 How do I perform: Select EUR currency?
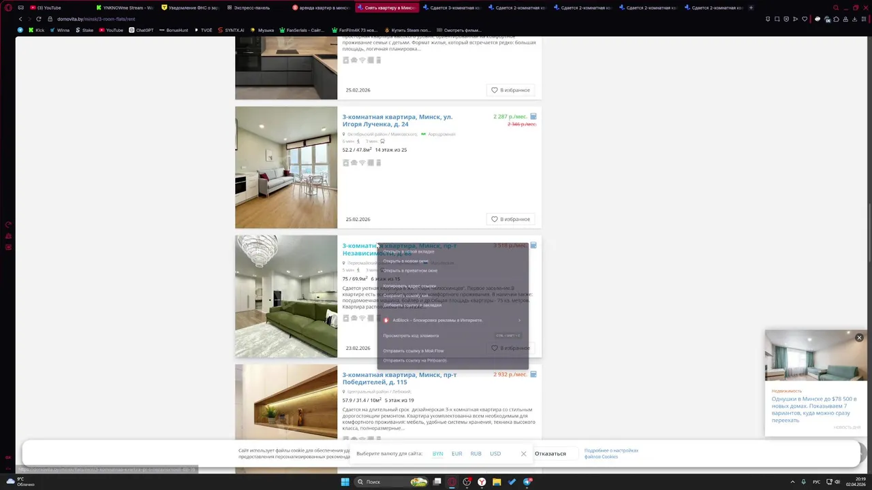point(456,453)
